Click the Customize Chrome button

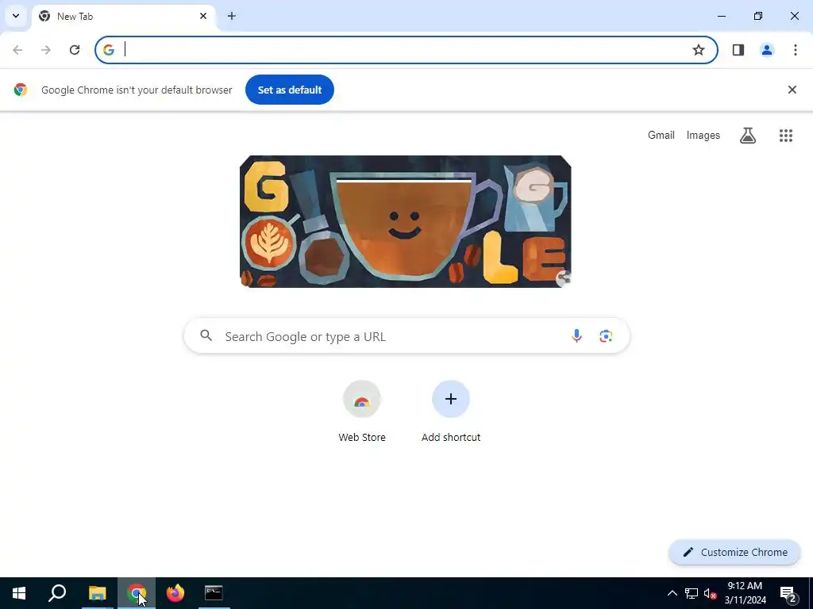point(734,552)
